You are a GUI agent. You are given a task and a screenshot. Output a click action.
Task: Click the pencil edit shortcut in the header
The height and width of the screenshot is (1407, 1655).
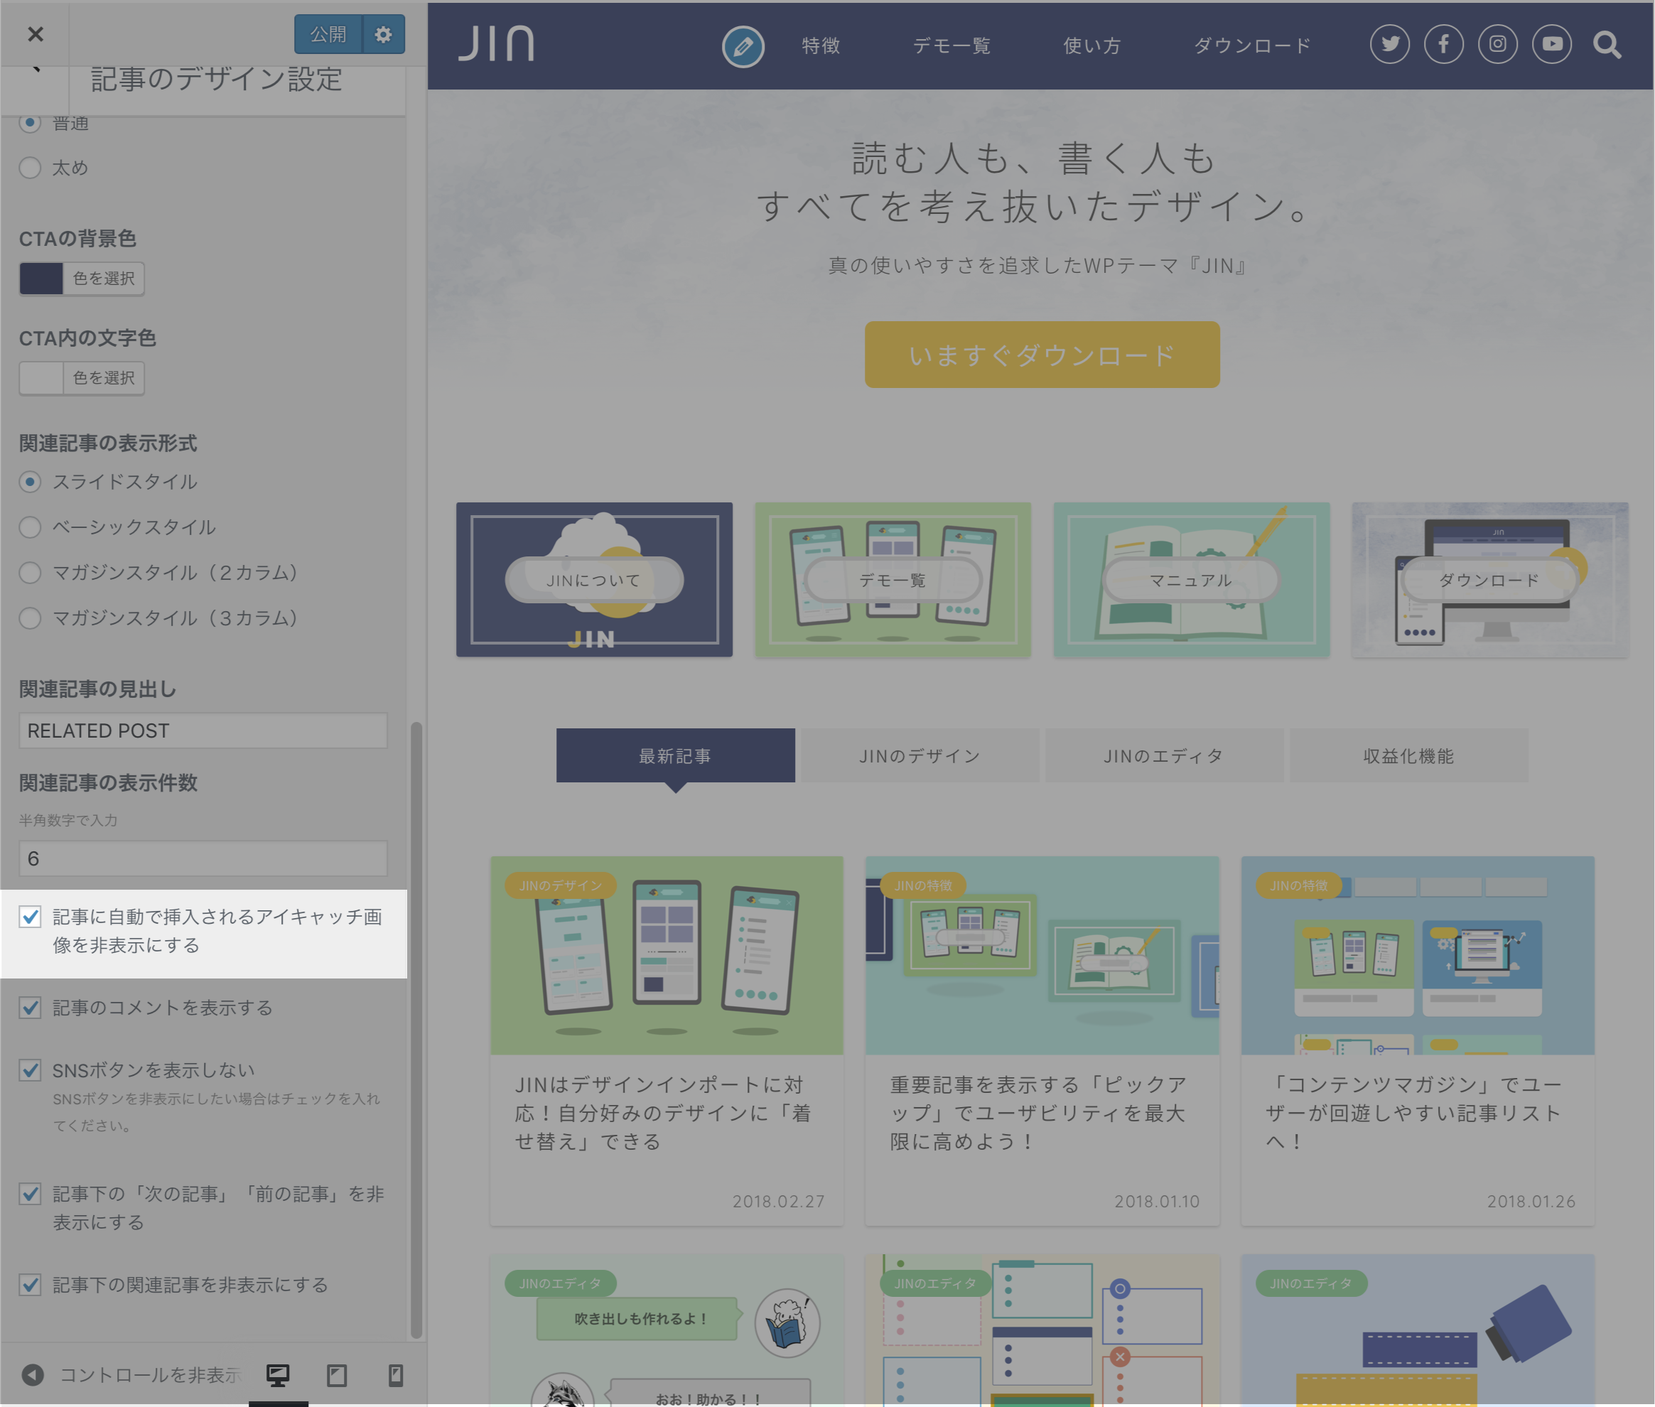point(743,46)
